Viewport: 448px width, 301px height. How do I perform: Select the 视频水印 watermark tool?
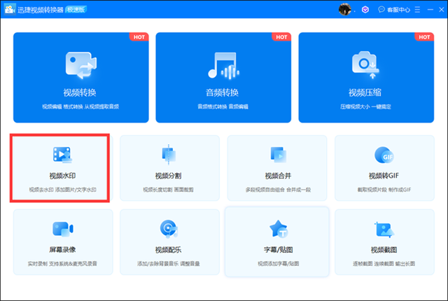tap(61, 168)
